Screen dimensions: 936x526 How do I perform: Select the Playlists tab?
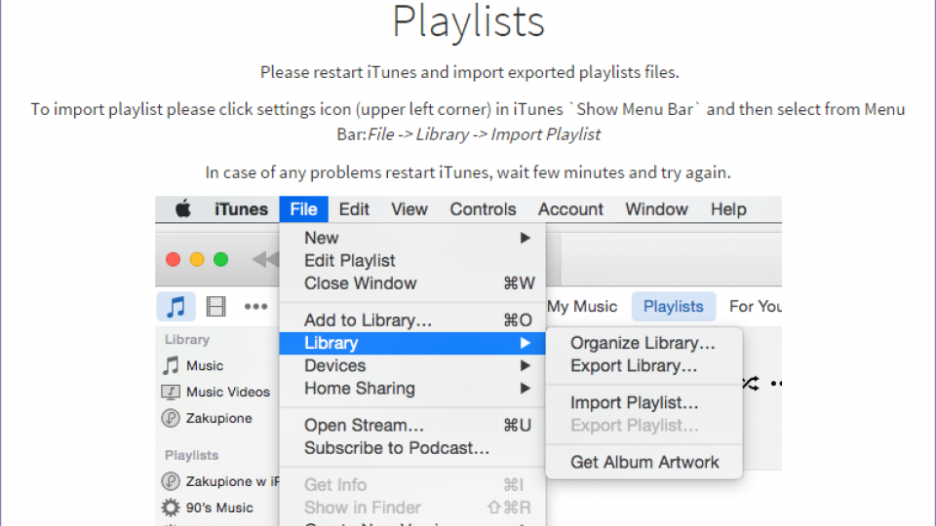pos(674,307)
